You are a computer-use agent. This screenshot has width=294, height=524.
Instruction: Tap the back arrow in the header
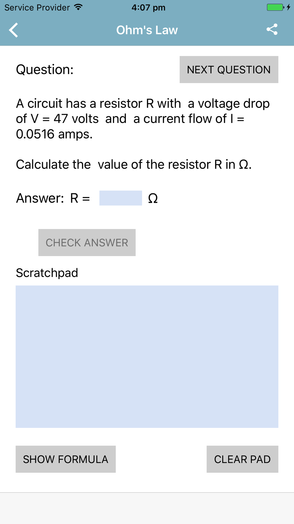pos(14,30)
